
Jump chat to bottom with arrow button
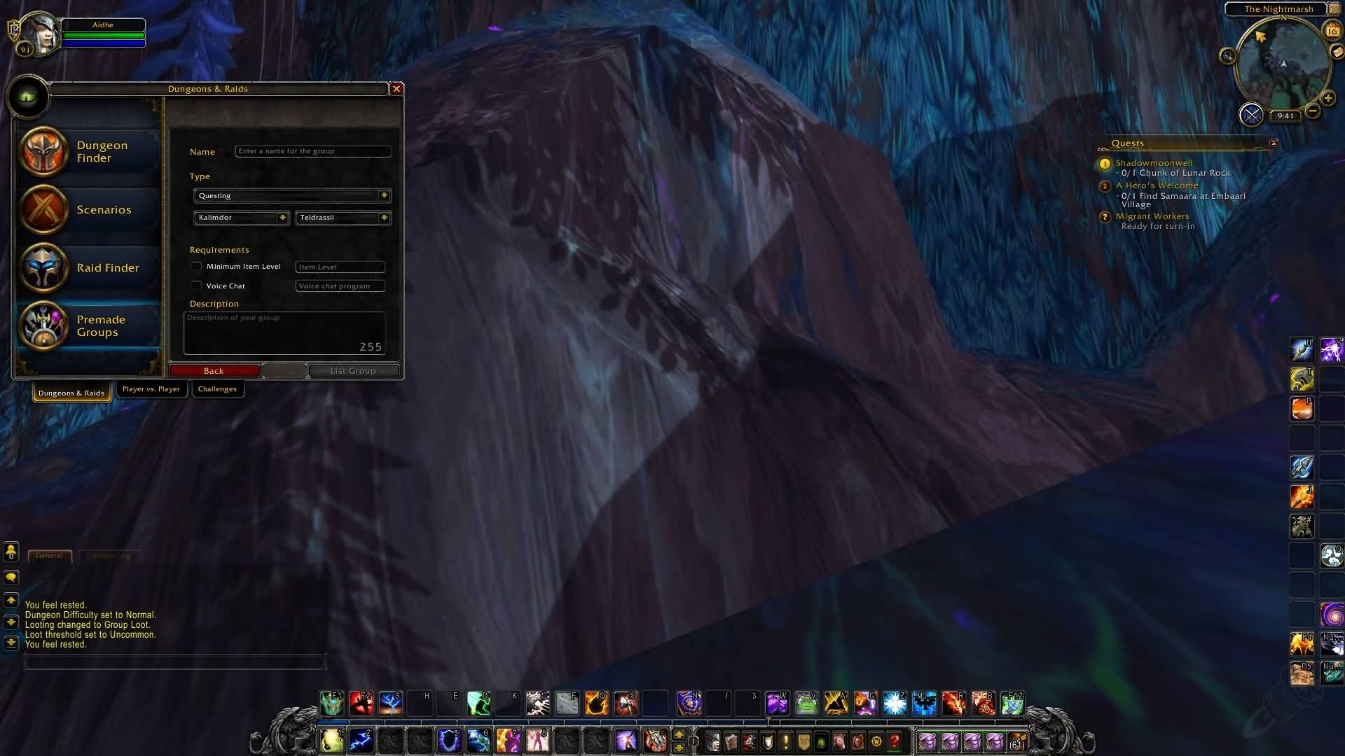[x=11, y=643]
